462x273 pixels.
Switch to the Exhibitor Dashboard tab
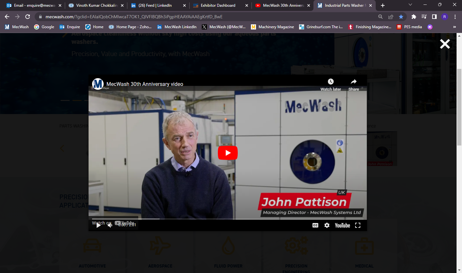218,5
